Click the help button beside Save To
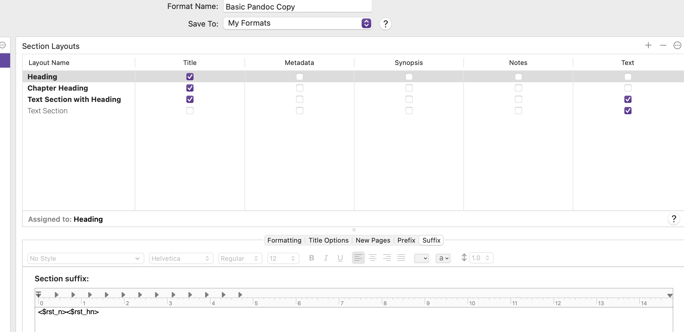Screen dimensions: 684x332 coord(385,24)
